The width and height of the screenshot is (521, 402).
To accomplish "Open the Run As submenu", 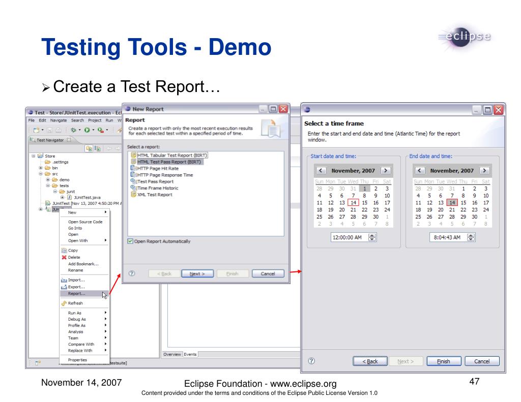I will pyautogui.click(x=84, y=313).
